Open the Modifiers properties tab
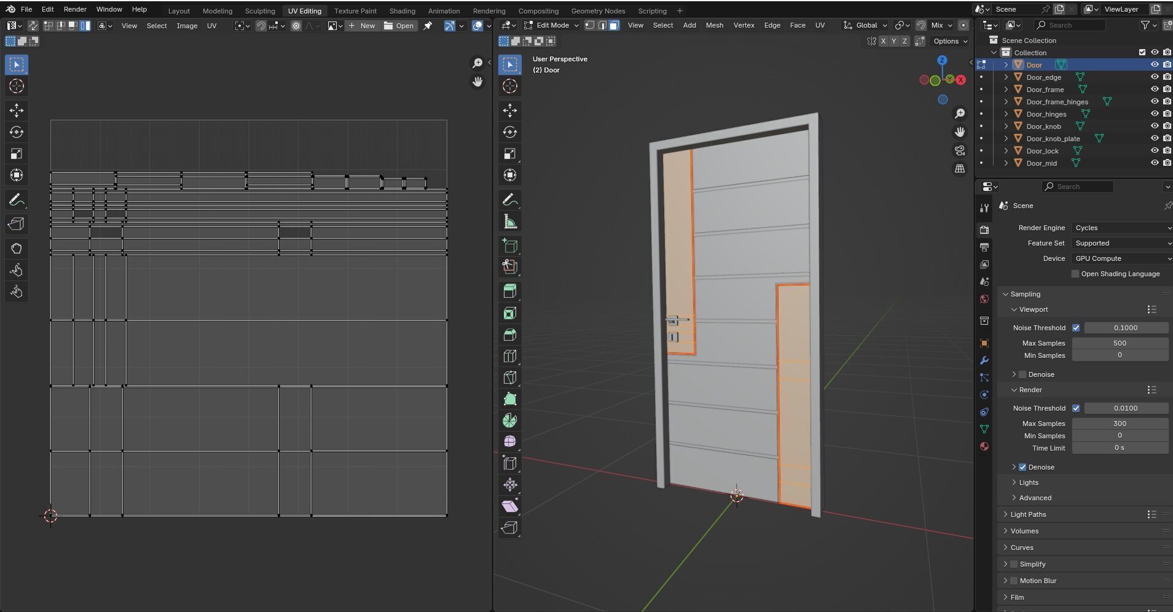 984,360
